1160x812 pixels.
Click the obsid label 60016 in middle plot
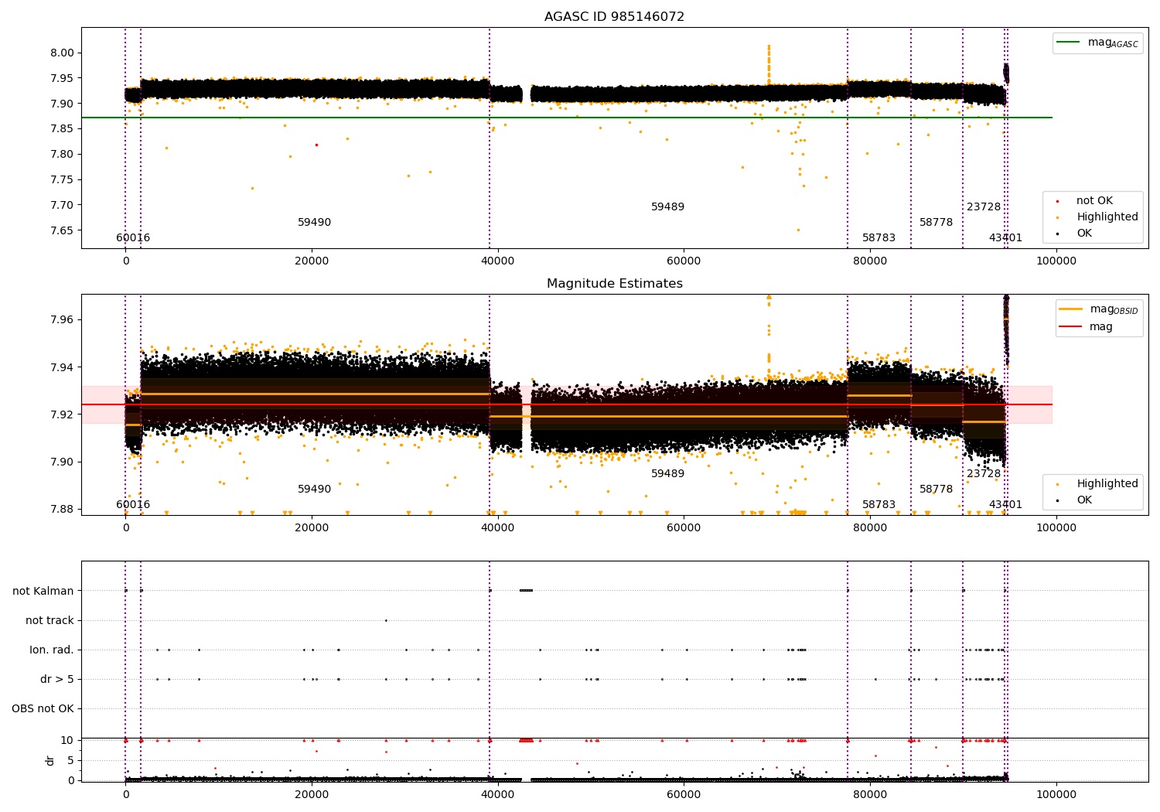point(133,505)
